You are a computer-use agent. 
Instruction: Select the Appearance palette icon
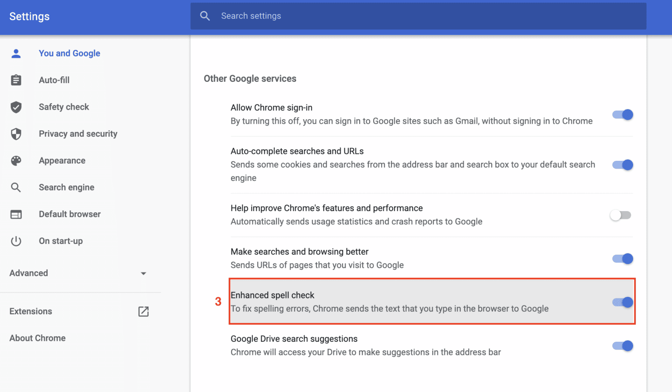tap(16, 161)
